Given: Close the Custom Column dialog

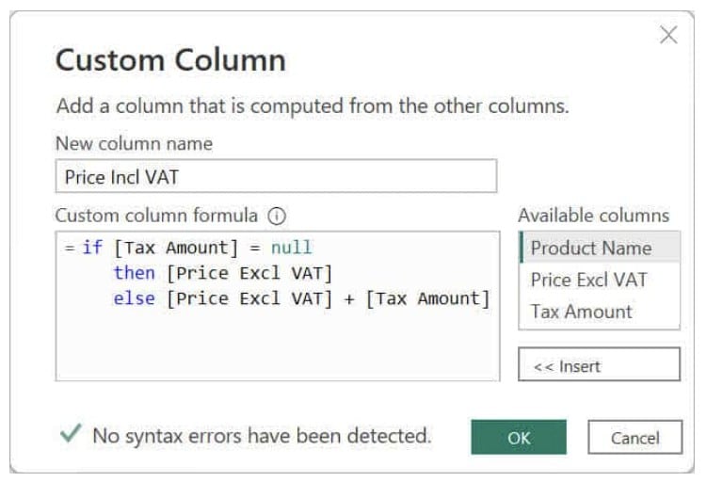Looking at the screenshot, I should click(x=668, y=35).
